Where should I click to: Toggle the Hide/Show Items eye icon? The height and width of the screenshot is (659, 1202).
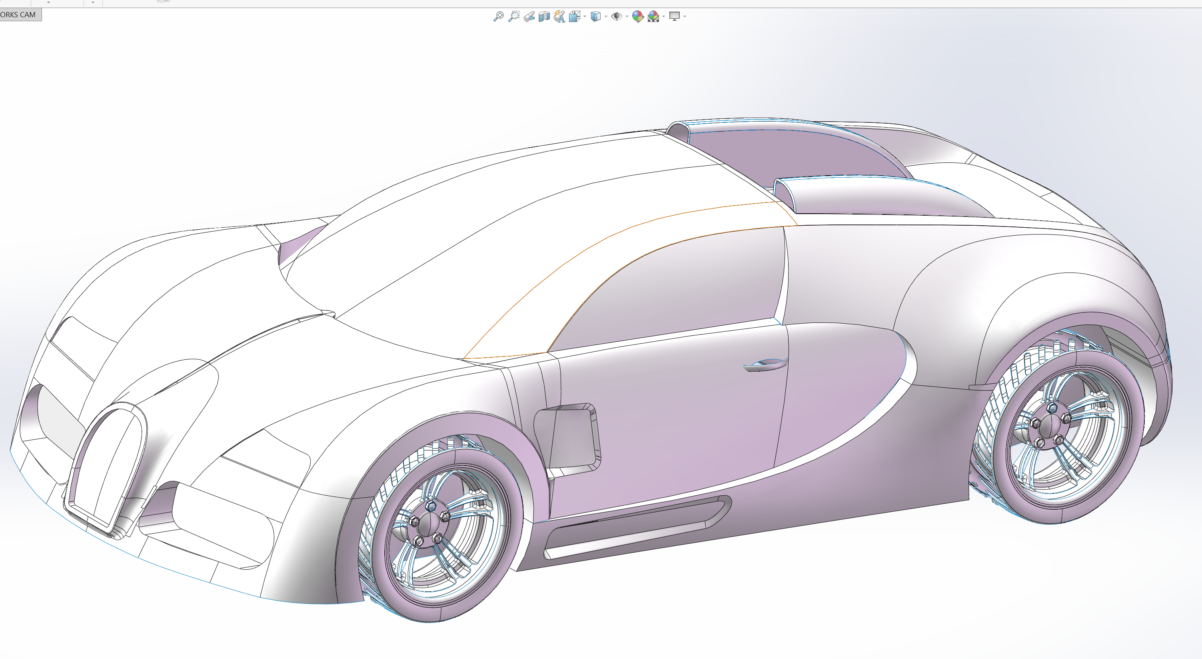[x=617, y=16]
